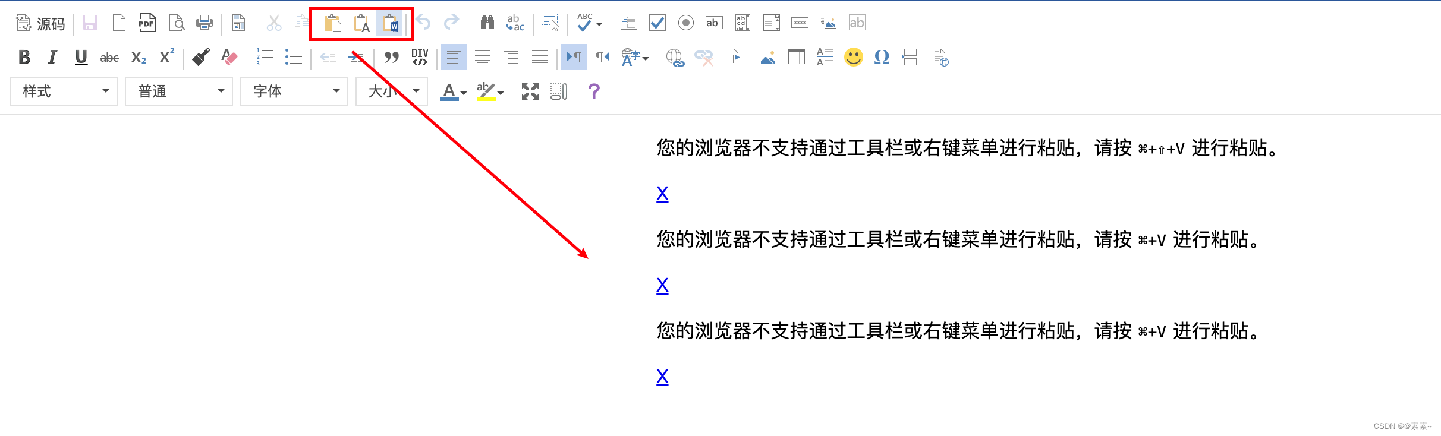Set text direction left to right

pyautogui.click(x=574, y=57)
